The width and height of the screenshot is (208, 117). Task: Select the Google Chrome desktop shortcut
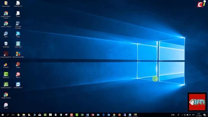coord(6,96)
